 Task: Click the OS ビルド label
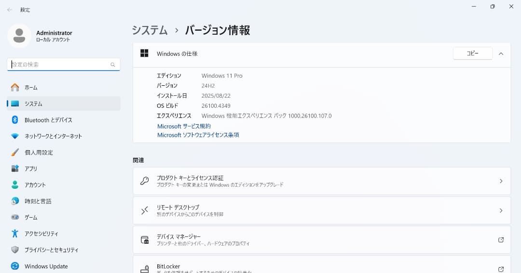click(x=167, y=106)
